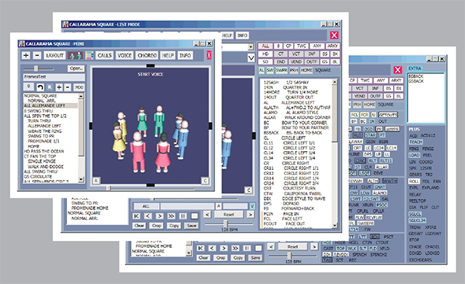Toggle the HD filter button
Image resolution: width=465 pixels, height=284 pixels.
coord(265,54)
